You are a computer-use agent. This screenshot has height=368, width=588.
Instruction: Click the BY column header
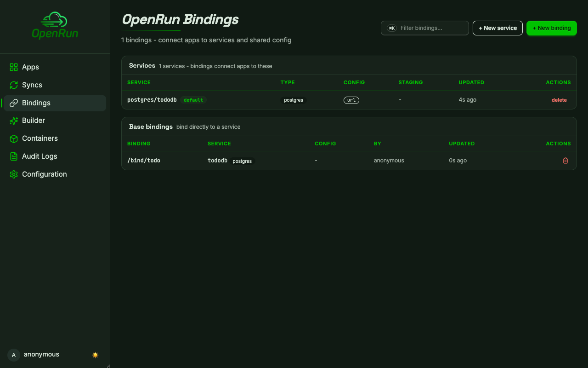378,144
